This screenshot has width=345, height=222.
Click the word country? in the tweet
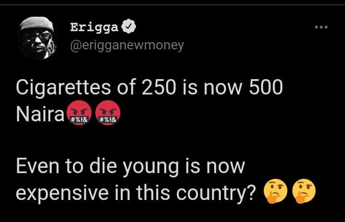216,193
